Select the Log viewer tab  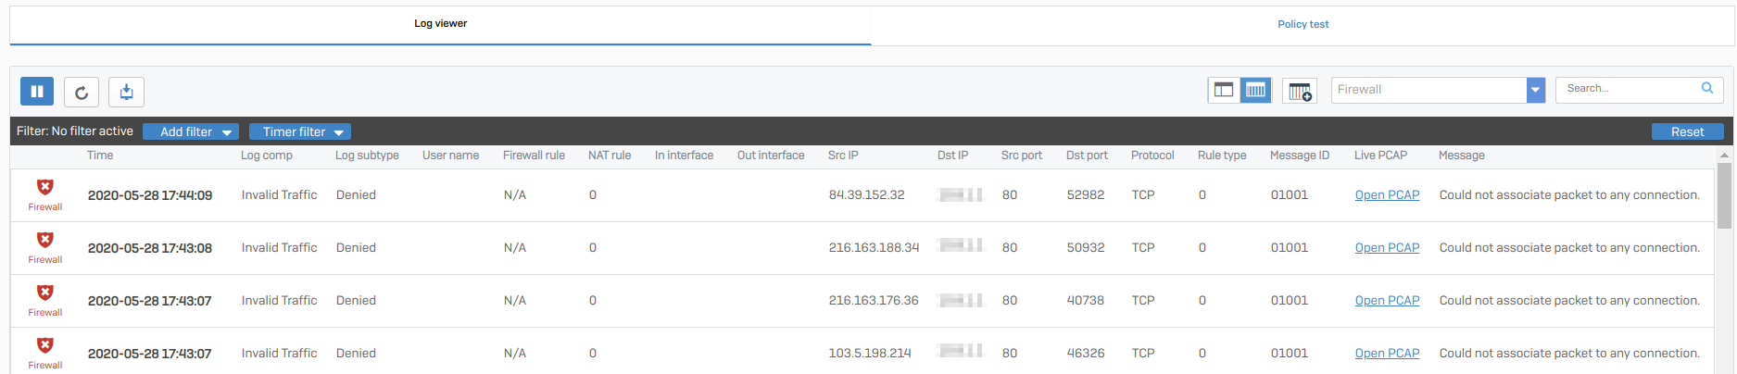point(440,24)
